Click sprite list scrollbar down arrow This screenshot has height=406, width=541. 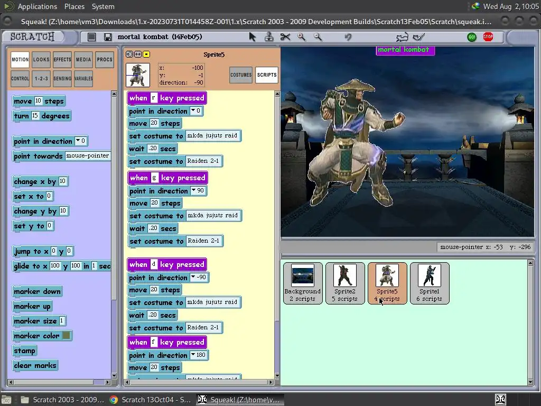click(530, 382)
